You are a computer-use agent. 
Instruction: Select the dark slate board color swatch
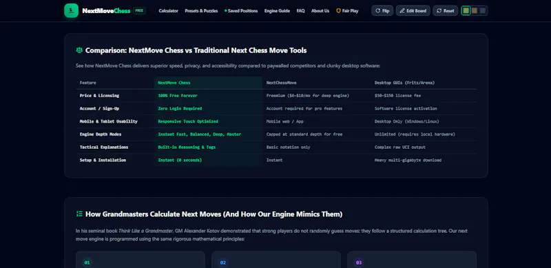click(483, 10)
